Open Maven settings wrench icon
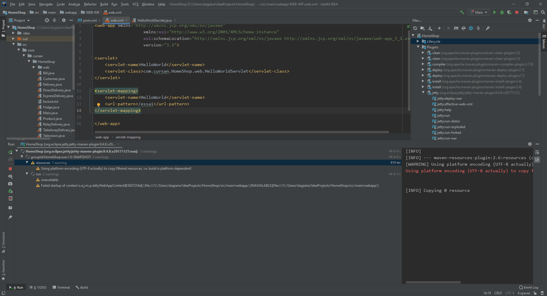The height and width of the screenshot is (296, 547). 488,28
